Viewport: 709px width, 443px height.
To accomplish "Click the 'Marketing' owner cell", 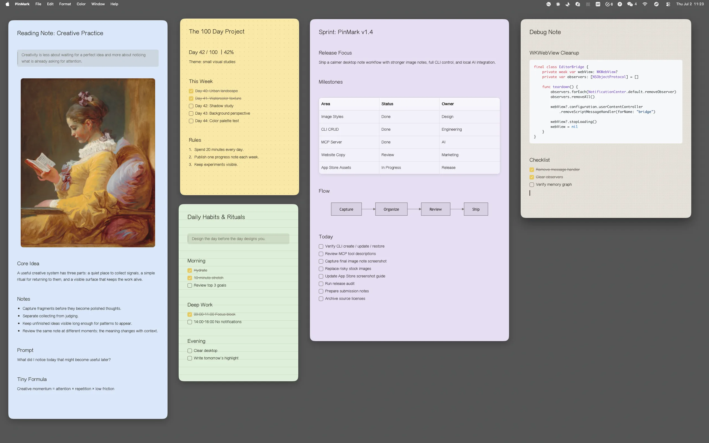I will (x=469, y=155).
